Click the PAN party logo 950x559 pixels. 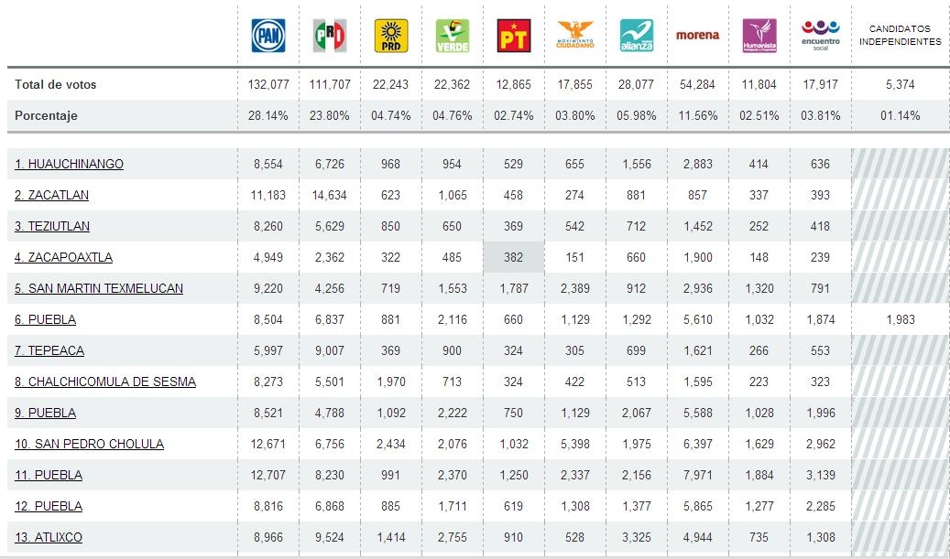[x=268, y=36]
